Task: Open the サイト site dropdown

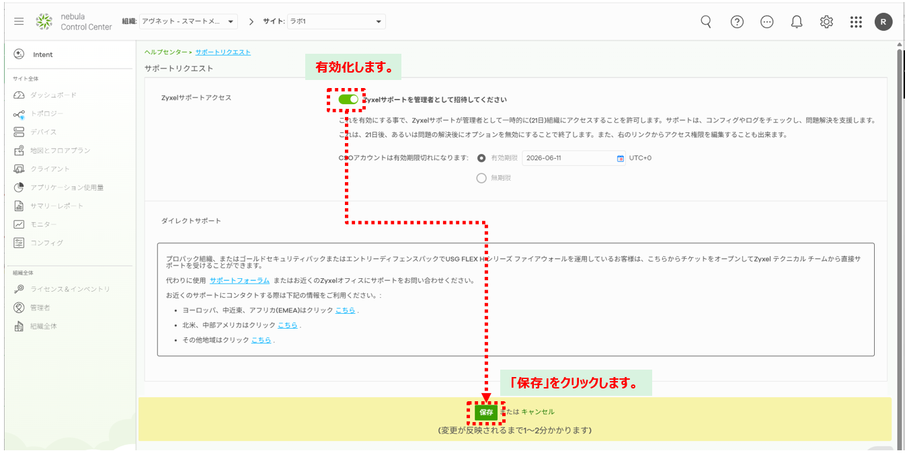Action: tap(336, 22)
